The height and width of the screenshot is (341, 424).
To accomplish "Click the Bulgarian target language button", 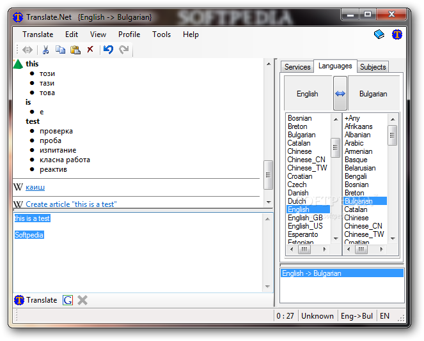I will (373, 93).
